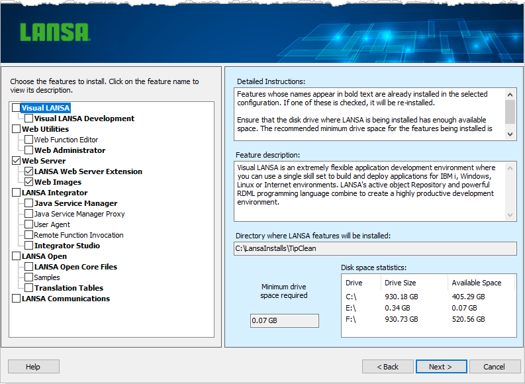
Task: Enable the Web Function Editor checkbox
Action: (x=28, y=140)
